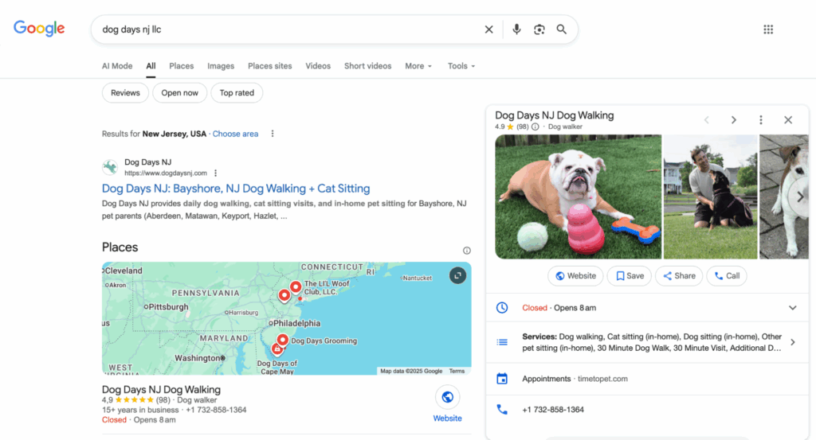Toggle the Reviews filter chip
The height and width of the screenshot is (440, 816).
125,93
